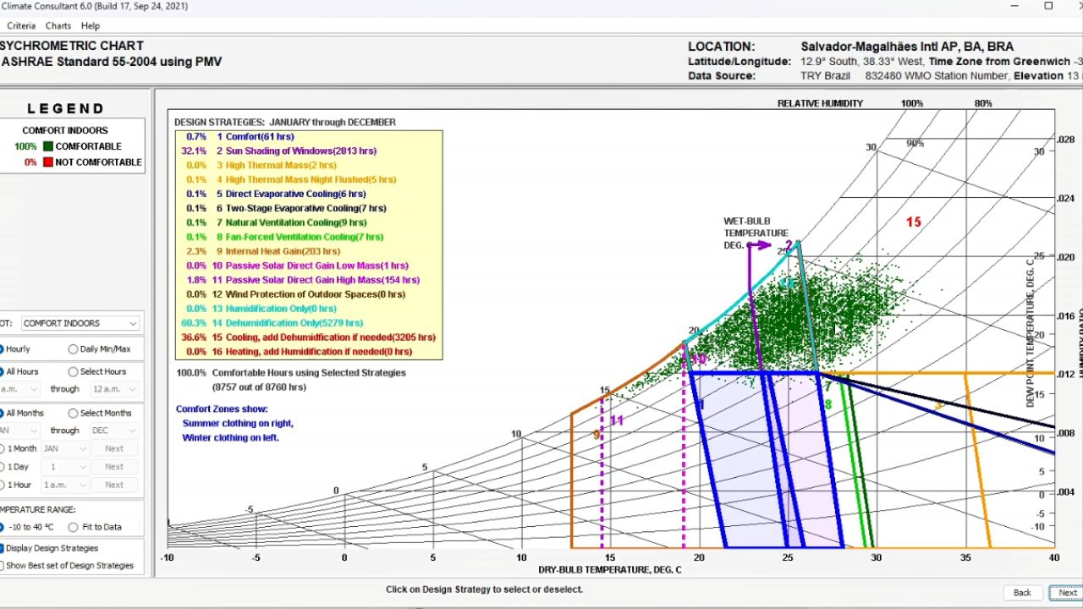Screen dimensions: 1083x609
Task: Open the Criteria menu
Action: click(21, 26)
